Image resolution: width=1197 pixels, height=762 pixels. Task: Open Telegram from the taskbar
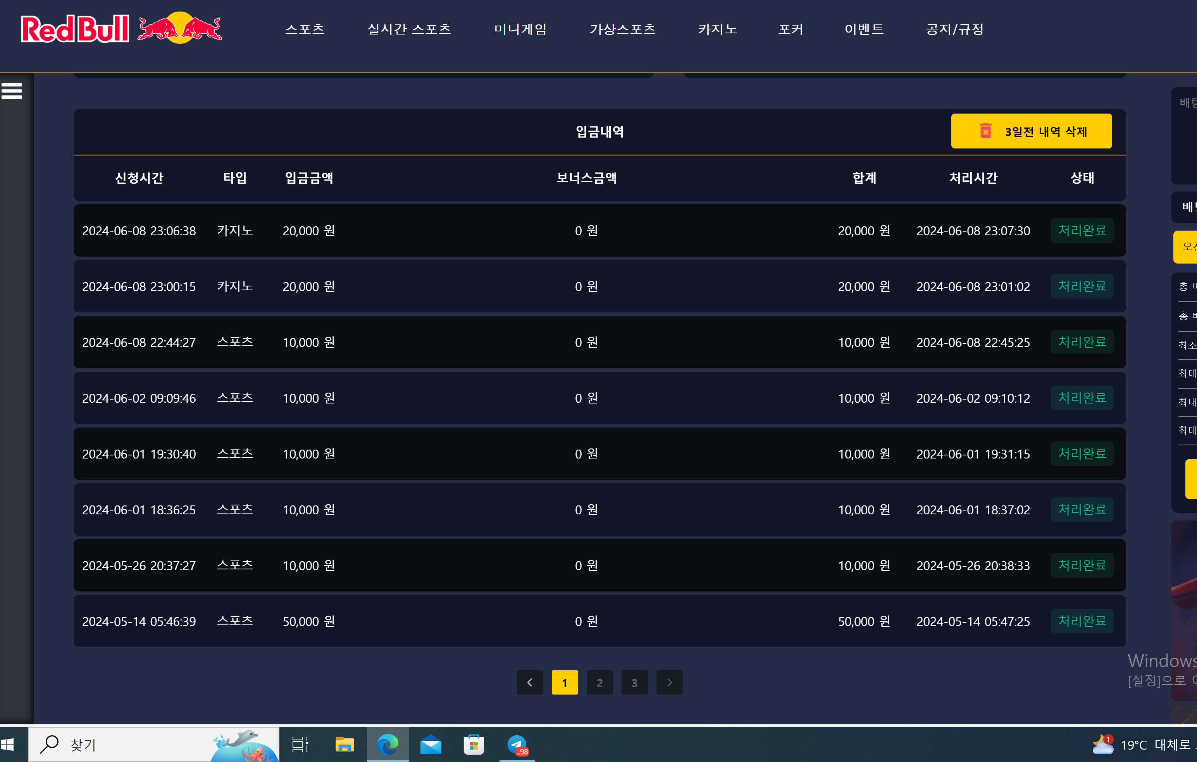tap(517, 744)
